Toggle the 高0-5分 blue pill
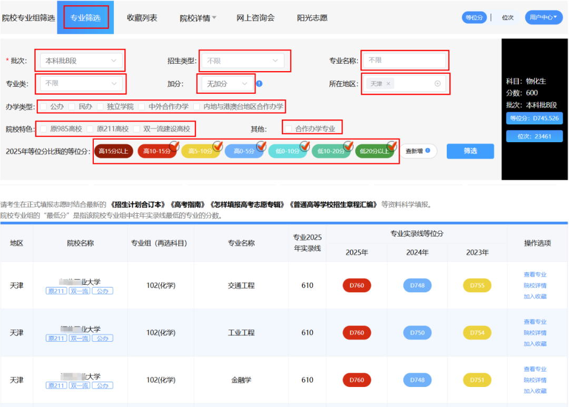This screenshot has height=407, width=569. [x=244, y=151]
